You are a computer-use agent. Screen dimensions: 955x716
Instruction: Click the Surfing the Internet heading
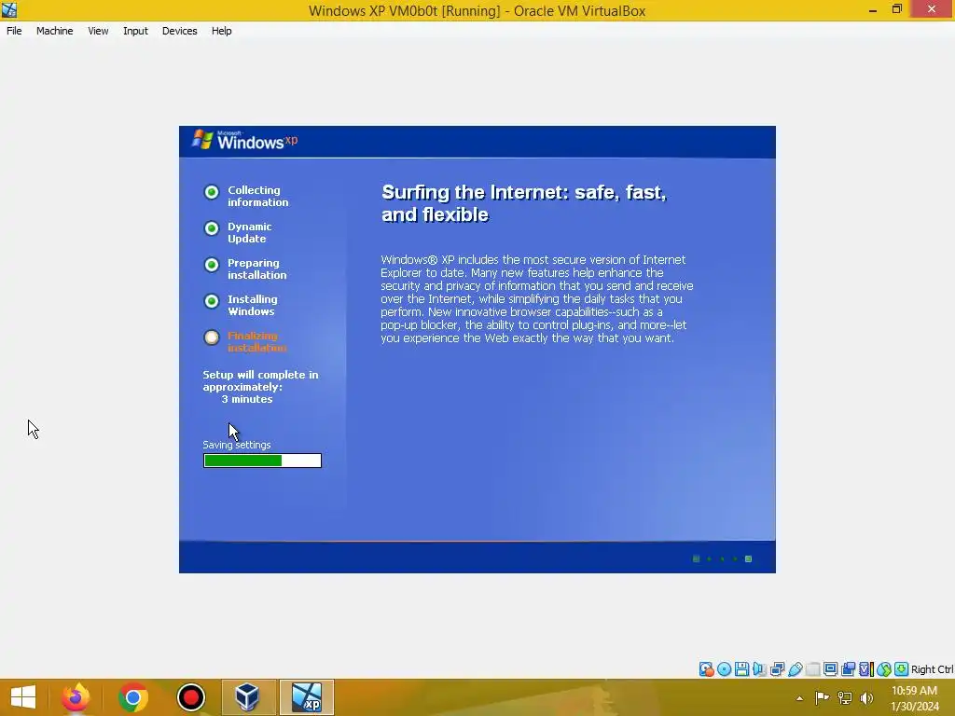click(524, 203)
